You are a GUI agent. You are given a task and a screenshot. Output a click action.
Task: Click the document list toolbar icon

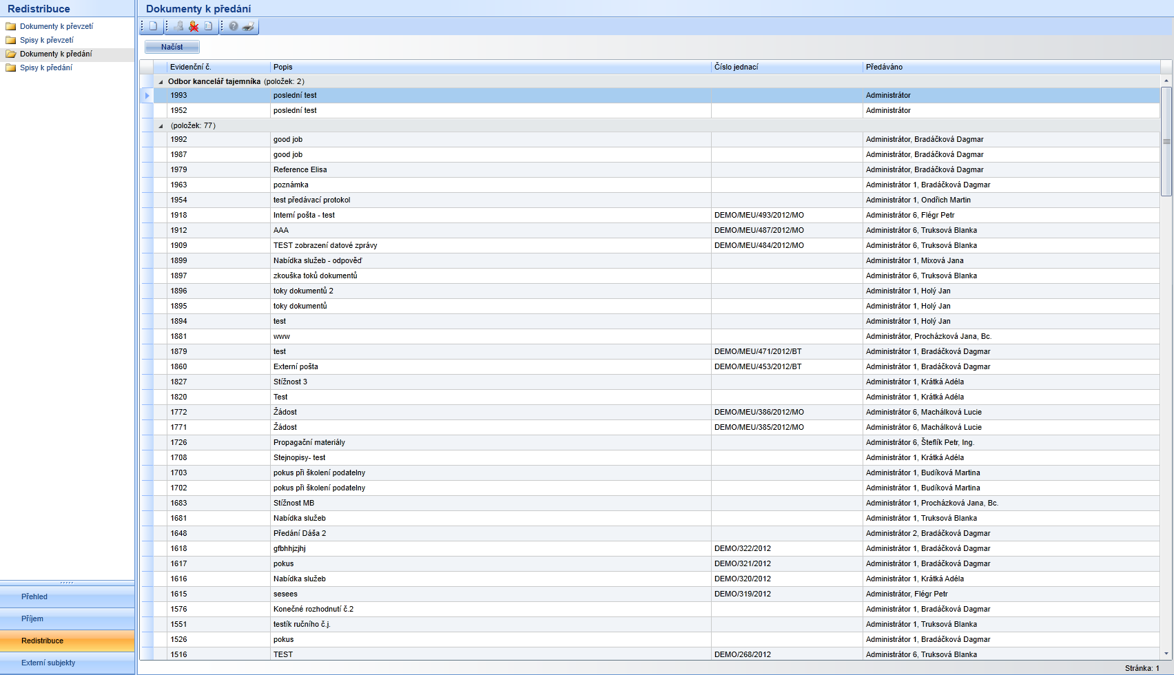[208, 26]
